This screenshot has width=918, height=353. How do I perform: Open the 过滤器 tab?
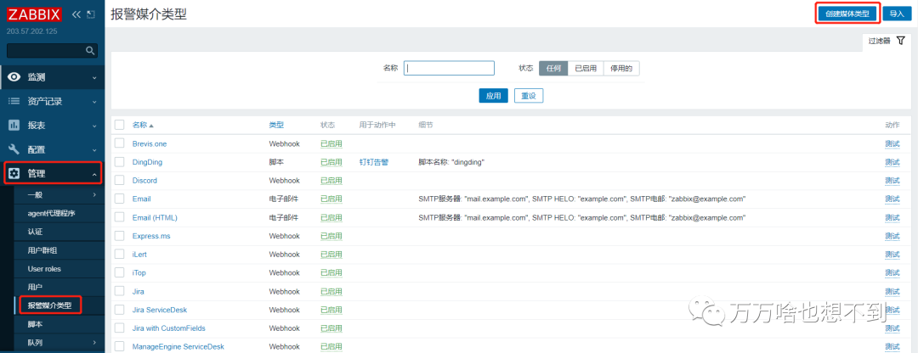click(x=887, y=41)
